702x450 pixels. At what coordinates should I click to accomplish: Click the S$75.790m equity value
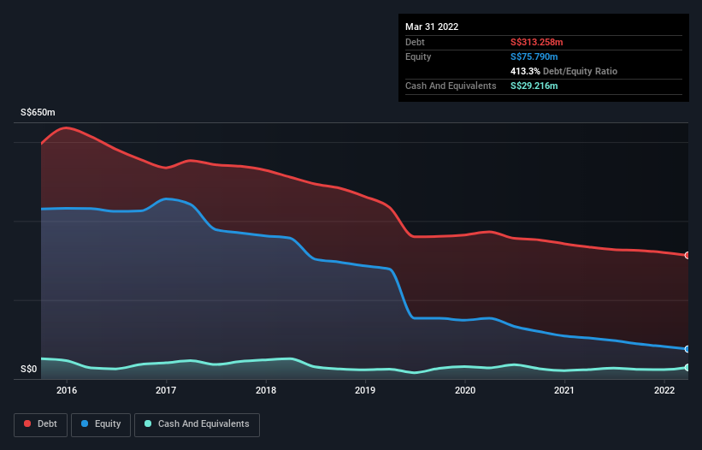[x=534, y=56]
